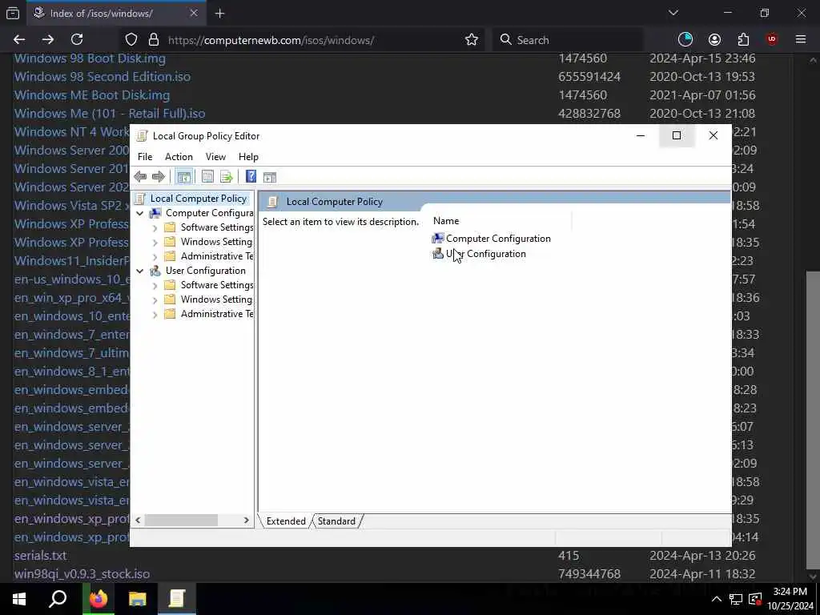Open a new Firefox tab with plus
The image size is (820, 615).
point(220,14)
